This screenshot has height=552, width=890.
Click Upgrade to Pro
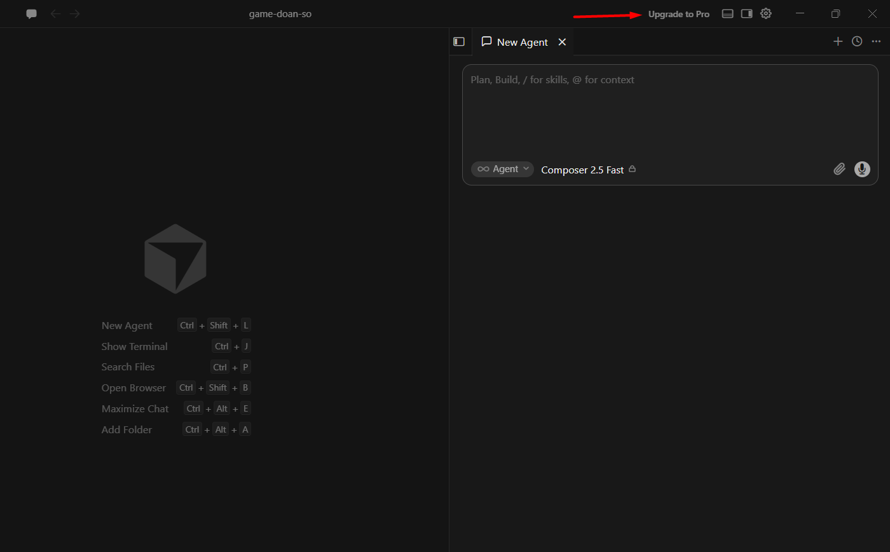click(679, 14)
